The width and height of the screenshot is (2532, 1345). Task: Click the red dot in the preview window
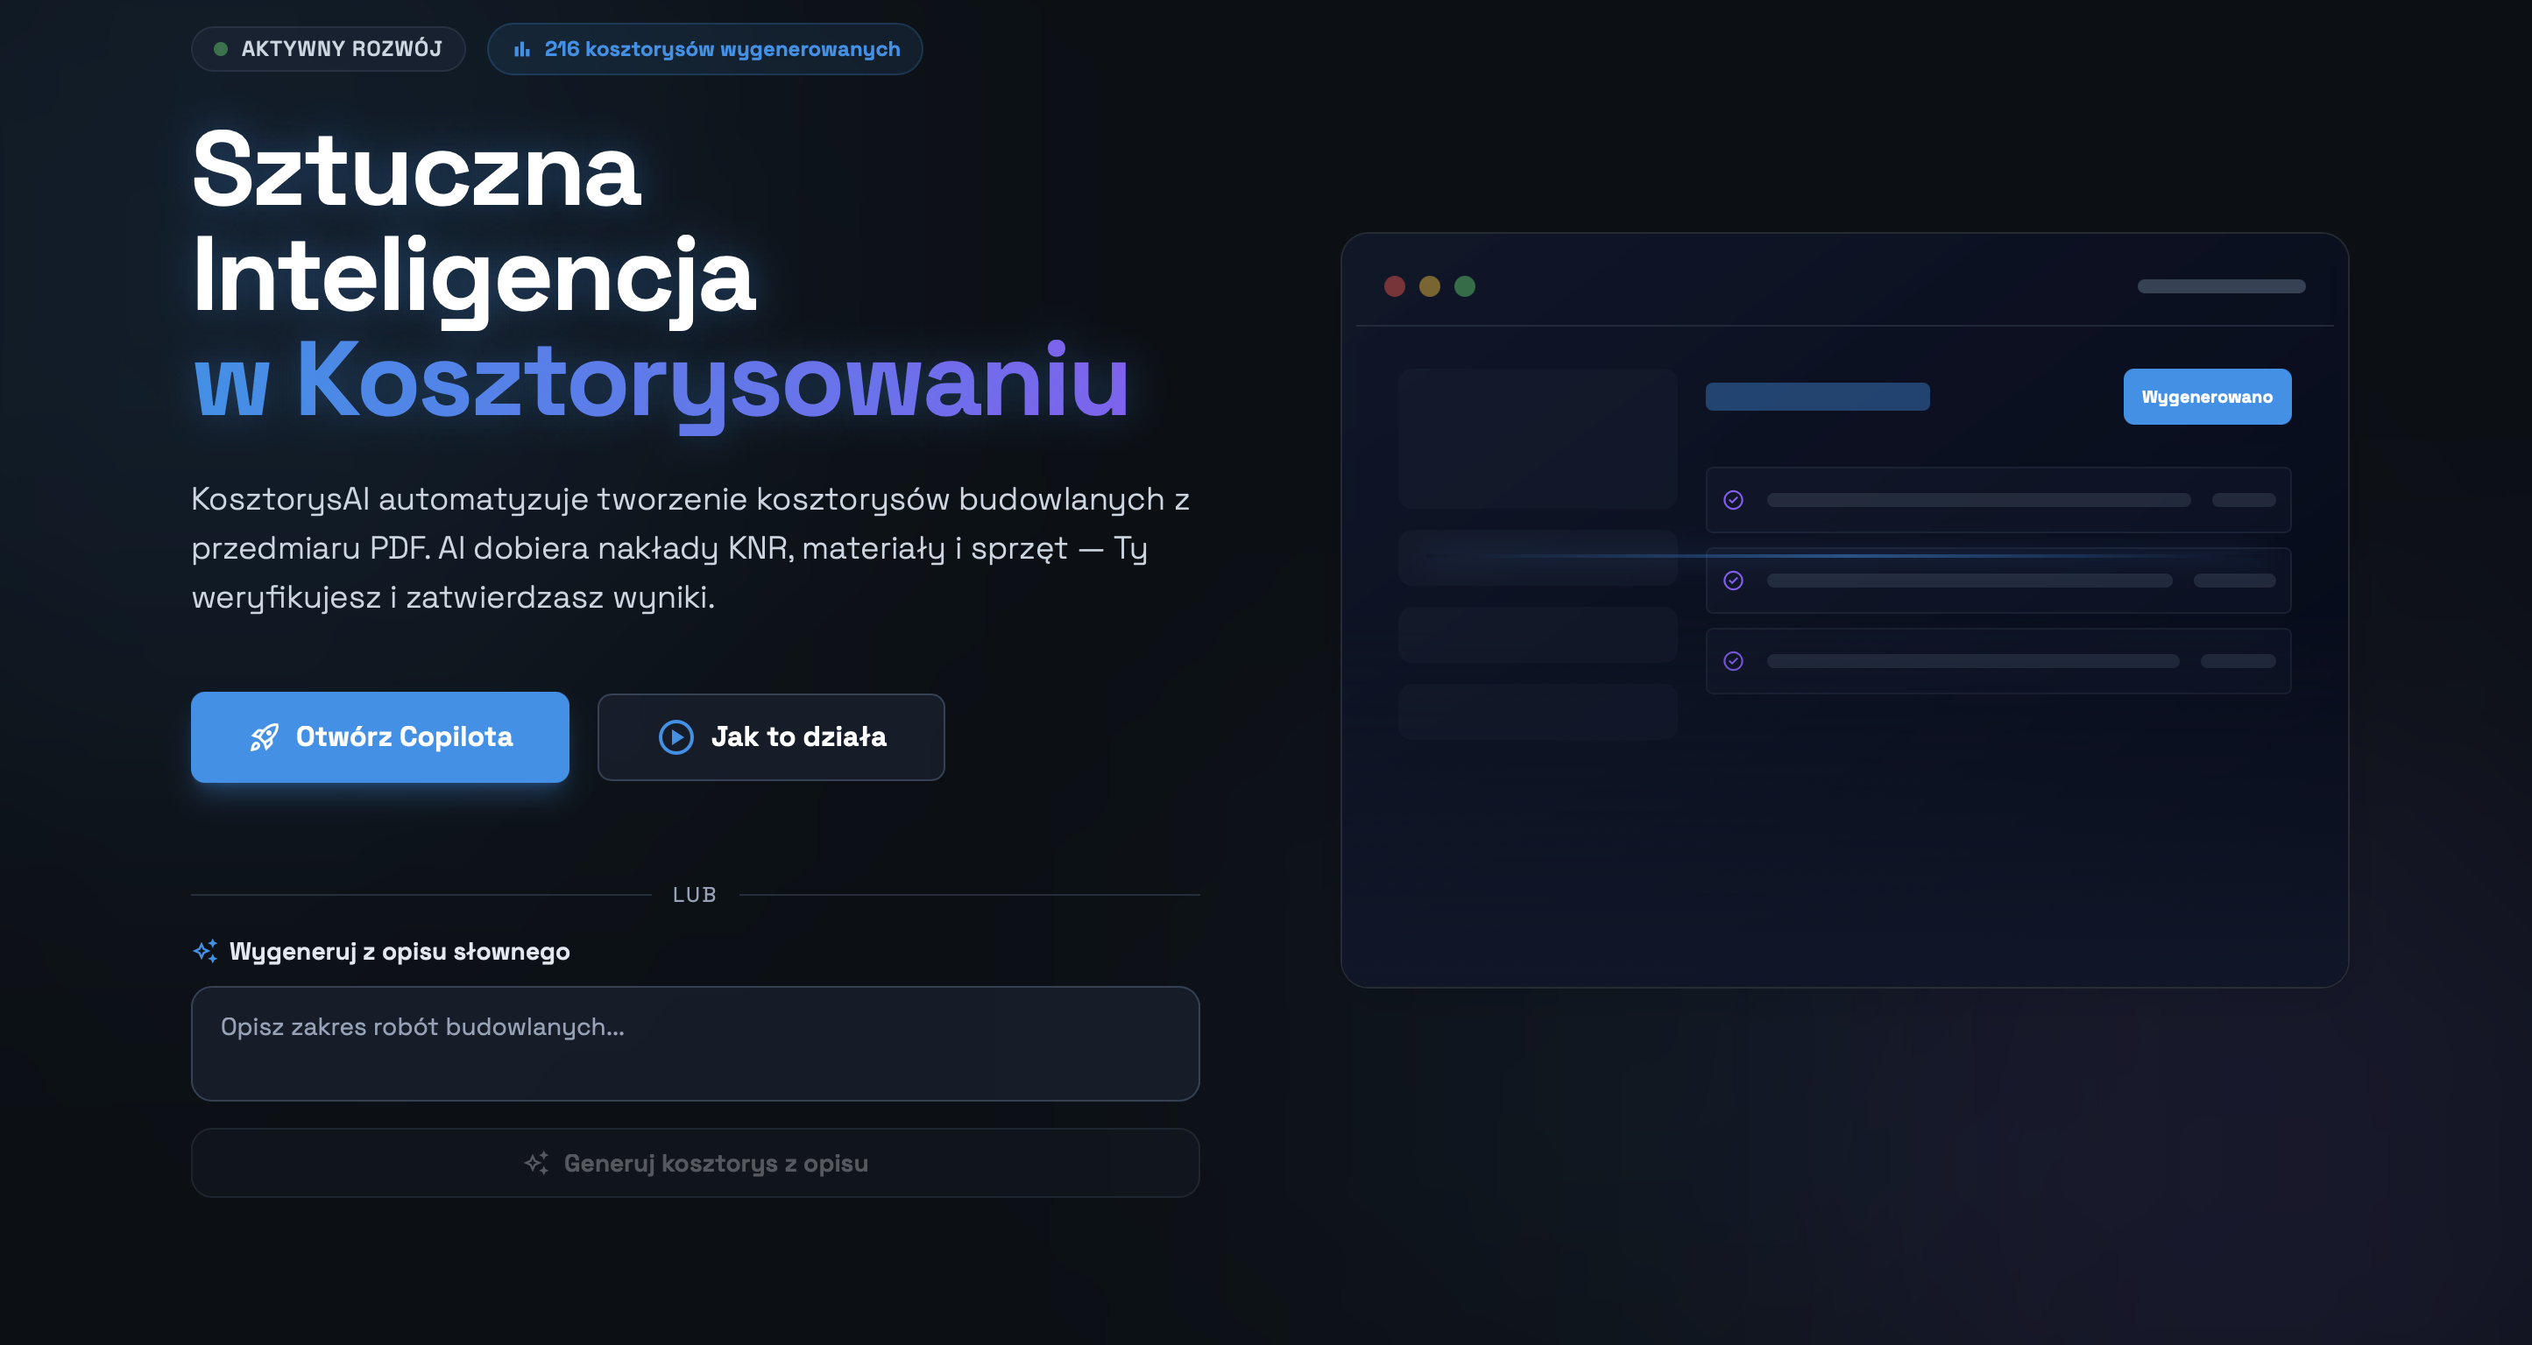pos(1395,285)
